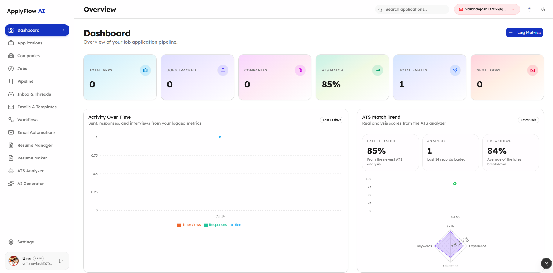Toggle the Sent series in chart legend
Viewport: 553px width, 273px height.
point(236,225)
